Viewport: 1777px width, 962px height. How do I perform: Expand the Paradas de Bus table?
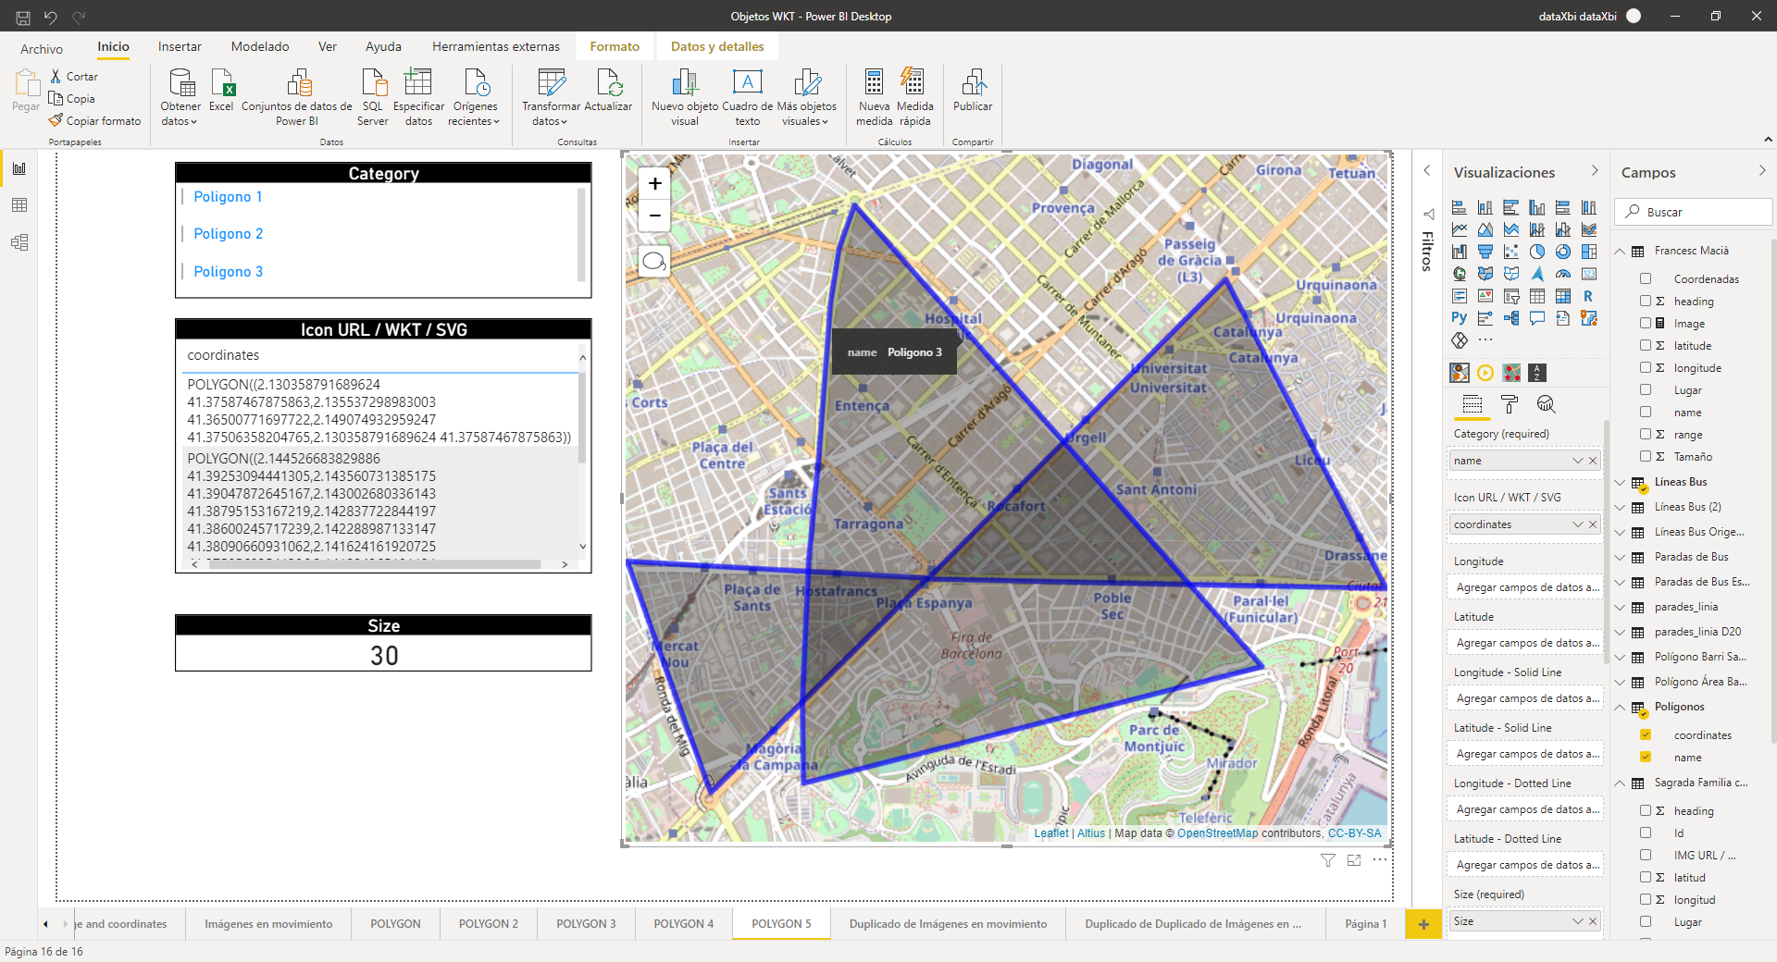tap(1620, 557)
